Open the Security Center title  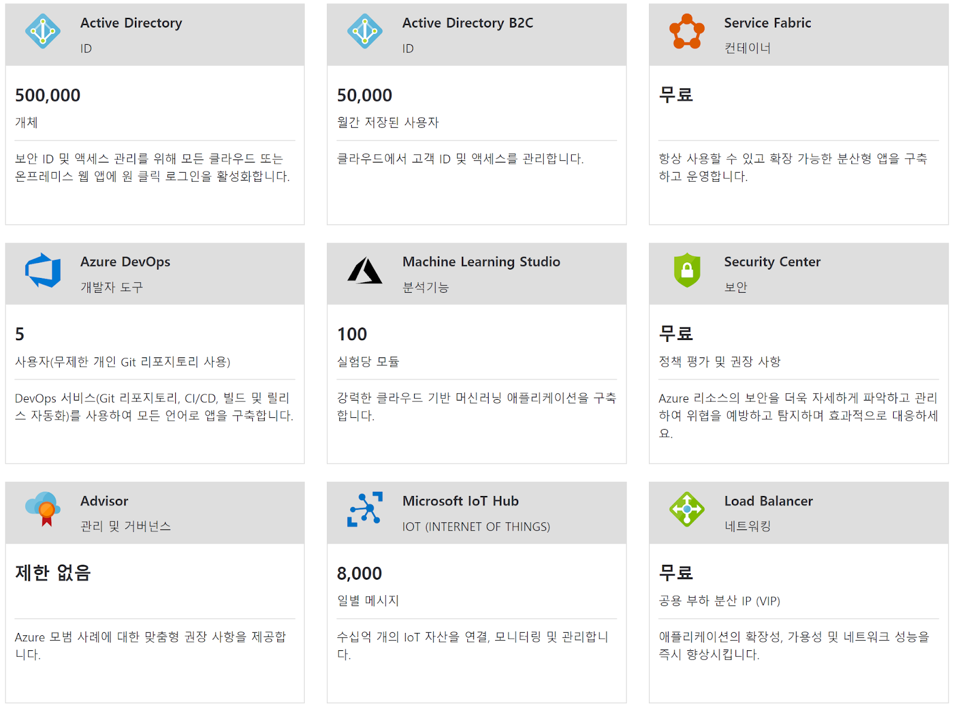click(773, 262)
